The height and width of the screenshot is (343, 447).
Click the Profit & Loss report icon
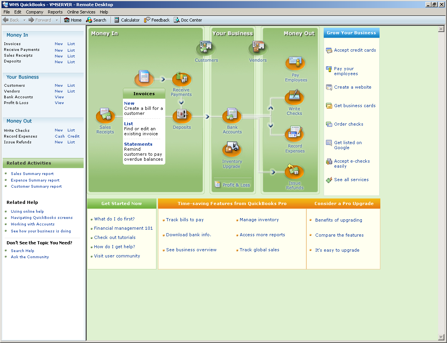click(x=217, y=185)
